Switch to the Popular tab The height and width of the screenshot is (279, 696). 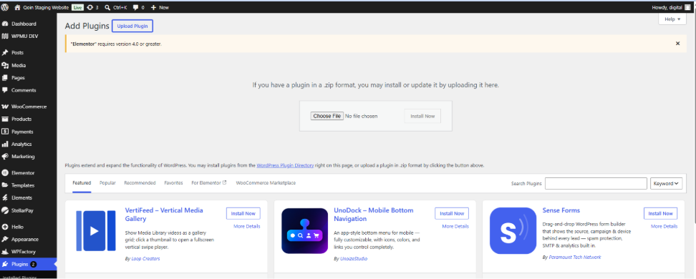[x=107, y=182]
